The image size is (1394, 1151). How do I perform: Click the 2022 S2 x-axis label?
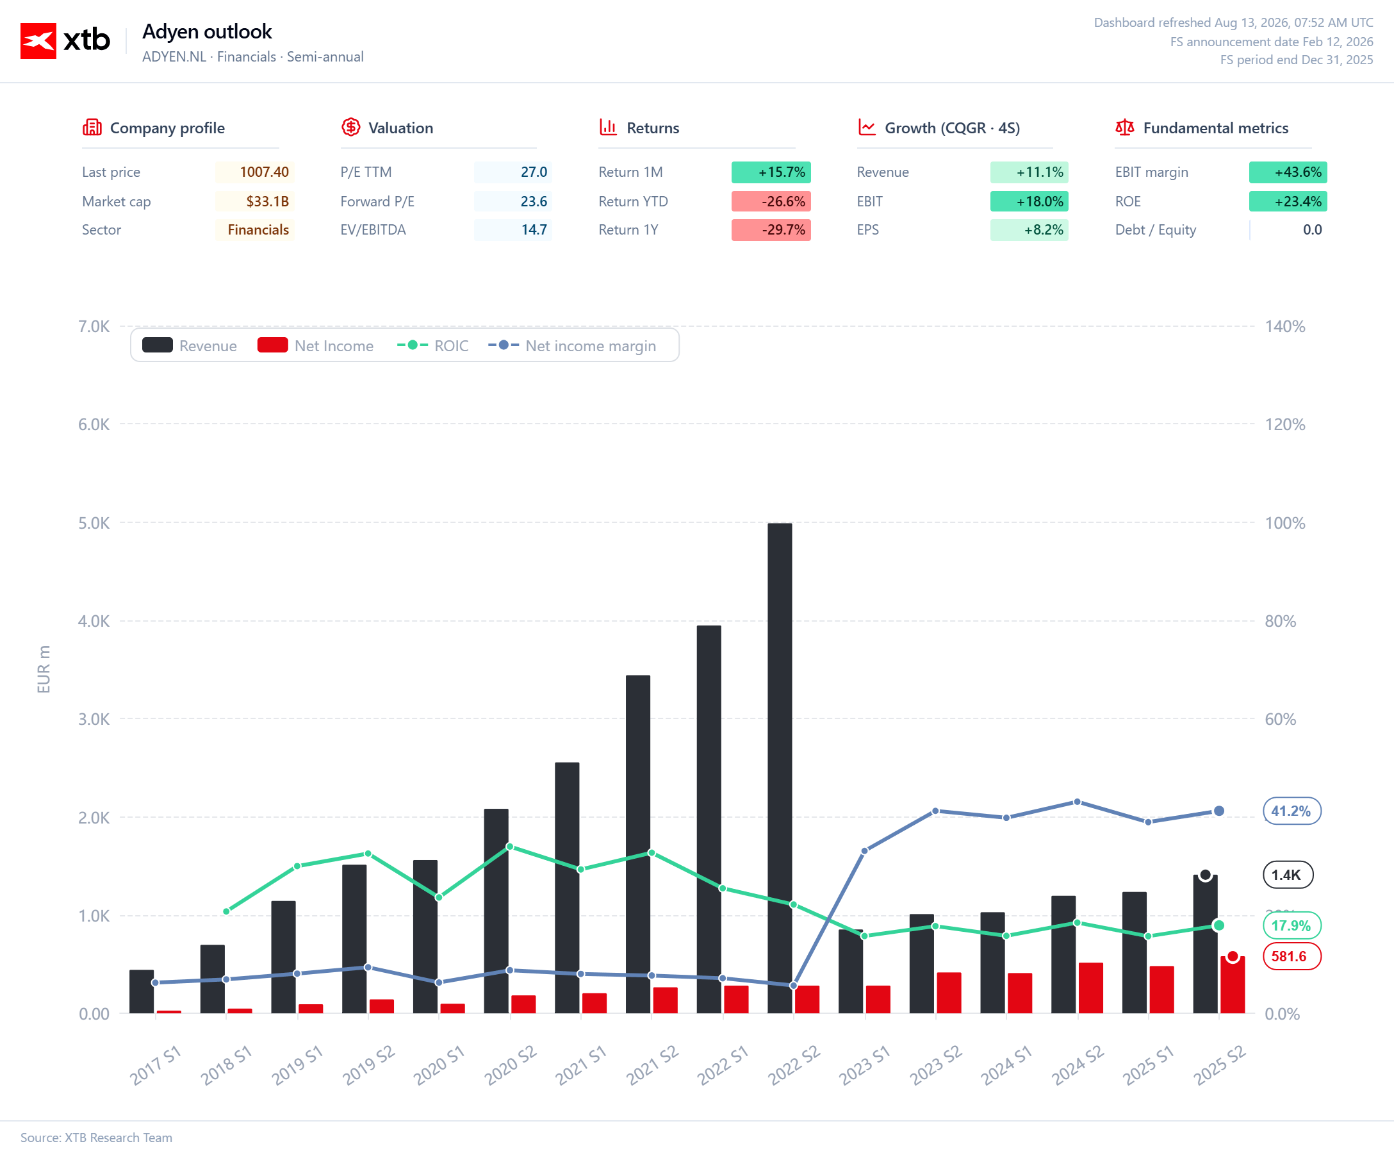(794, 1065)
